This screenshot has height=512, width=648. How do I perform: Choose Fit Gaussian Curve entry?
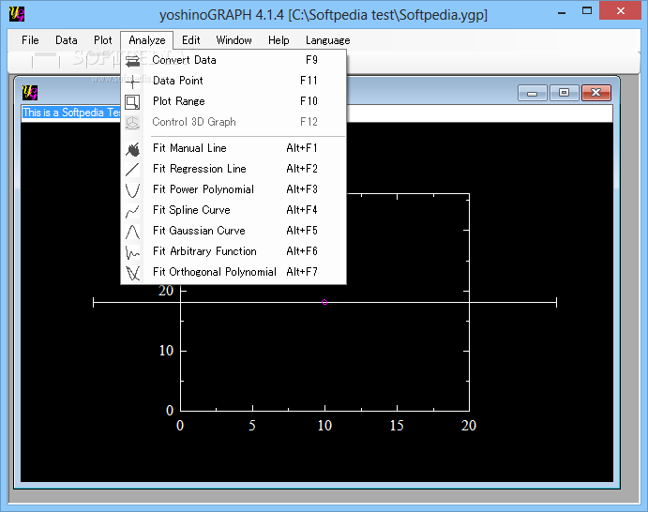234,231
